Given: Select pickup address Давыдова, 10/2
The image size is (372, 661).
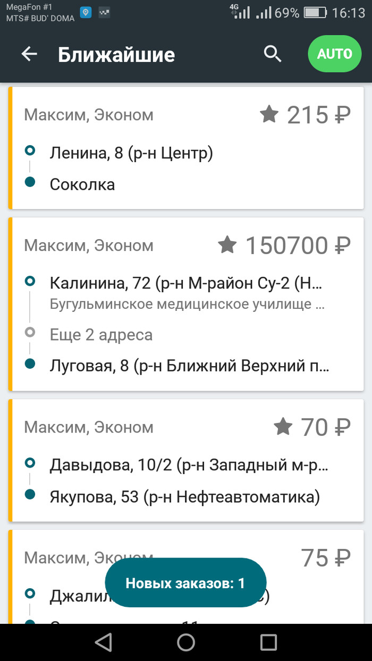Looking at the screenshot, I should point(189,465).
